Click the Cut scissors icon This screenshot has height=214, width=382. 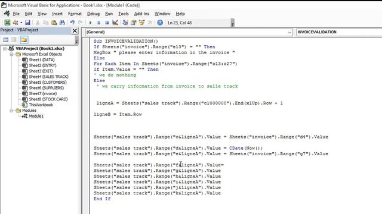38,23
